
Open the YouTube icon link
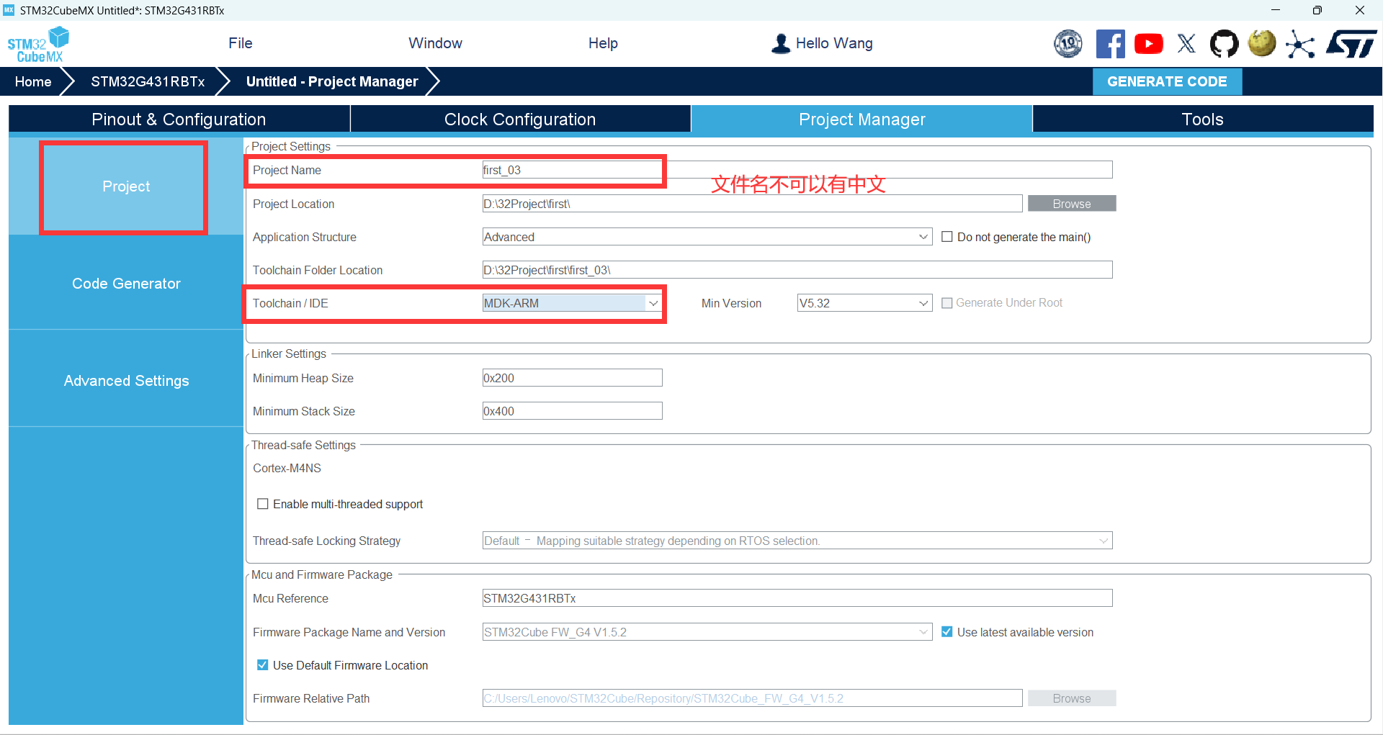(1148, 44)
